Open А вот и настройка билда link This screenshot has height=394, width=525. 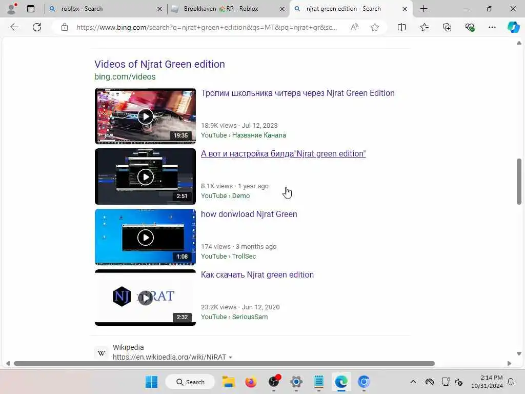point(283,153)
